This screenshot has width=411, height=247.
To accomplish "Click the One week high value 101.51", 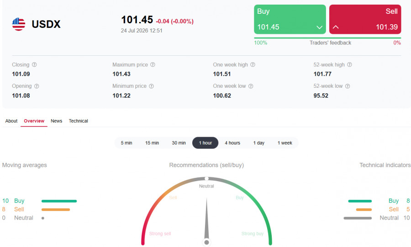I will [222, 74].
